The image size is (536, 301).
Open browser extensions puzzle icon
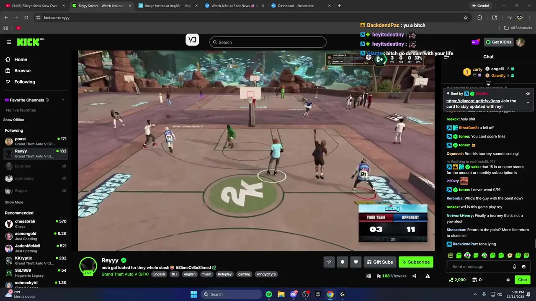click(x=480, y=18)
